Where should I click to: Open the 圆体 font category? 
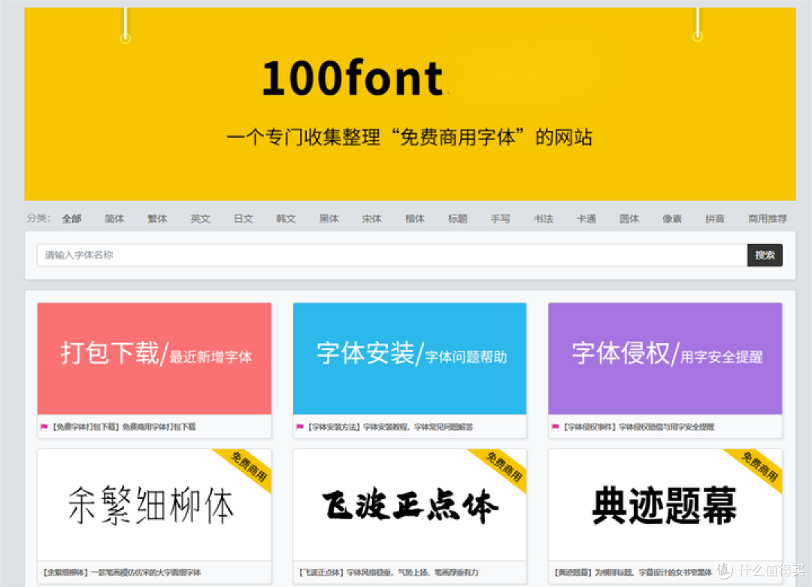pos(629,219)
